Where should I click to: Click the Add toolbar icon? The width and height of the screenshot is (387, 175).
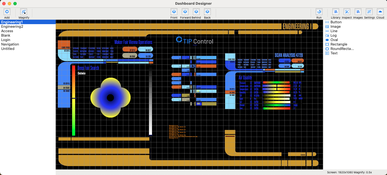(7, 12)
